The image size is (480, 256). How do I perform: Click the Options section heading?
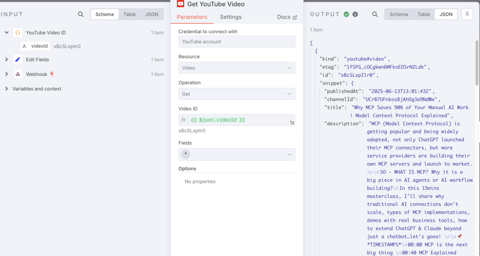tap(188, 169)
